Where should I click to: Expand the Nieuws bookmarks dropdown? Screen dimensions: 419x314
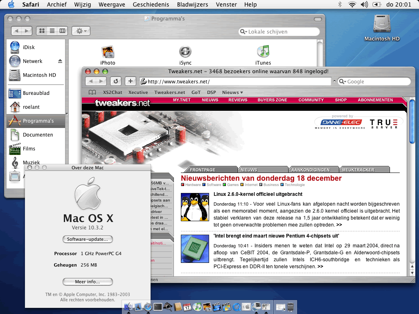[x=232, y=92]
